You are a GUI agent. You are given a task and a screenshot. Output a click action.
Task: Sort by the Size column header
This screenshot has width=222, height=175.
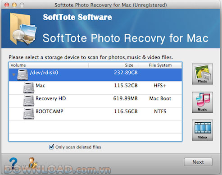coord(114,65)
